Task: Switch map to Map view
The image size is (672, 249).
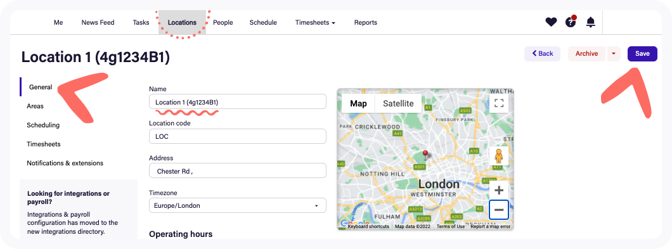Action: point(358,103)
